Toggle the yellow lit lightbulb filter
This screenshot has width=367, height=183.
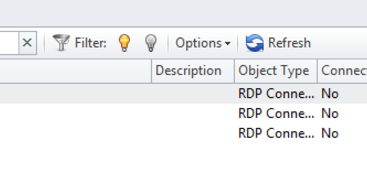(x=124, y=43)
